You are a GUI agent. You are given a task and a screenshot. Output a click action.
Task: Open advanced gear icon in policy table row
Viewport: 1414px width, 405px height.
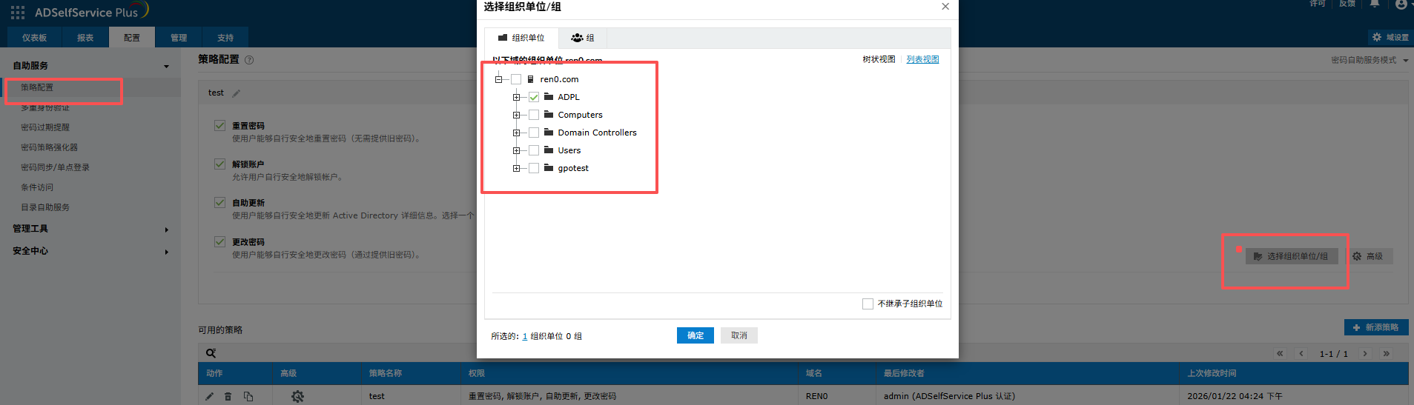[297, 396]
